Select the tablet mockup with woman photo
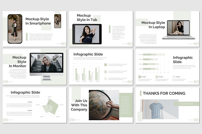 [x=87, y=34]
